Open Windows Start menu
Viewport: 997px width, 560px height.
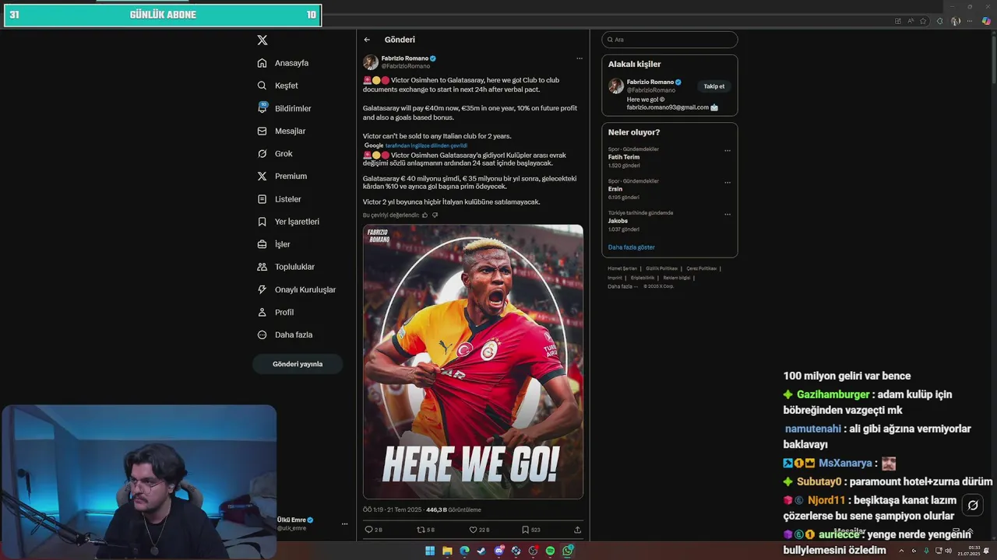point(430,551)
